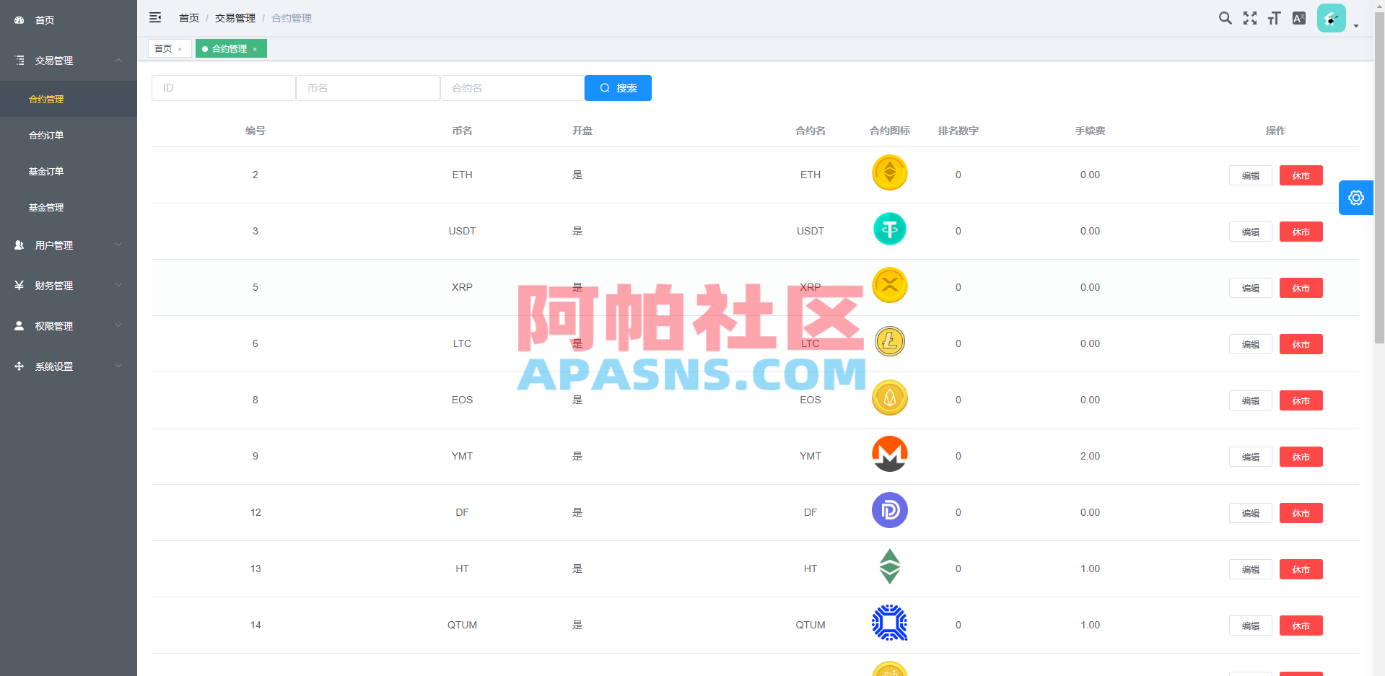Click the USDT coin icon in table
The width and height of the screenshot is (1385, 676).
pos(889,229)
